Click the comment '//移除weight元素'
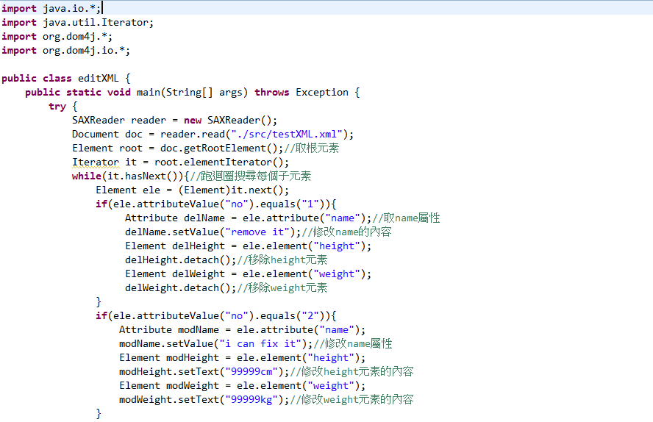The height and width of the screenshot is (422, 653). [282, 288]
